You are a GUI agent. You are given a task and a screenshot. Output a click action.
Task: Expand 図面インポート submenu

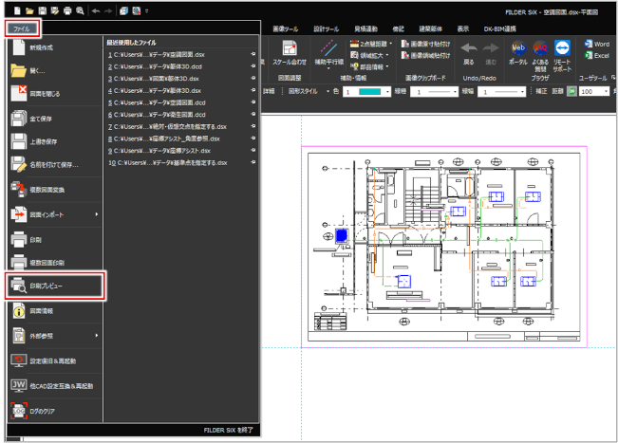coord(97,214)
